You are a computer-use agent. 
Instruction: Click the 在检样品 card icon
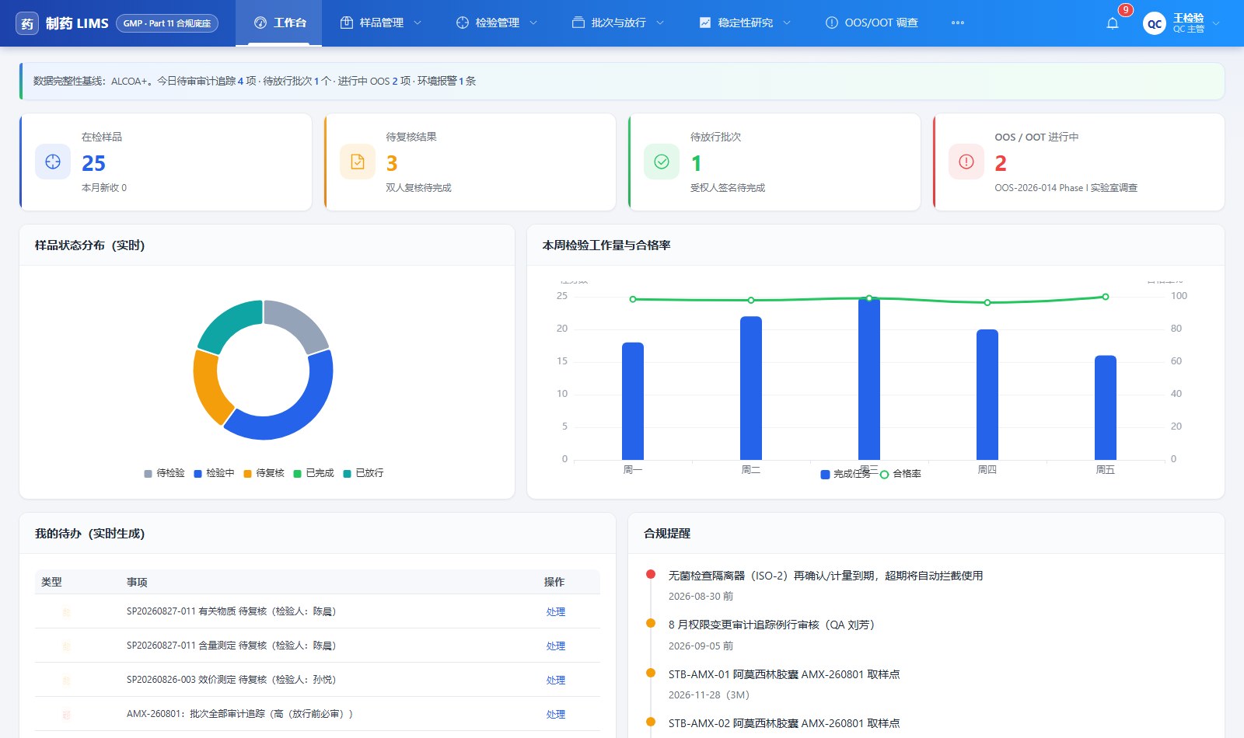tap(53, 162)
